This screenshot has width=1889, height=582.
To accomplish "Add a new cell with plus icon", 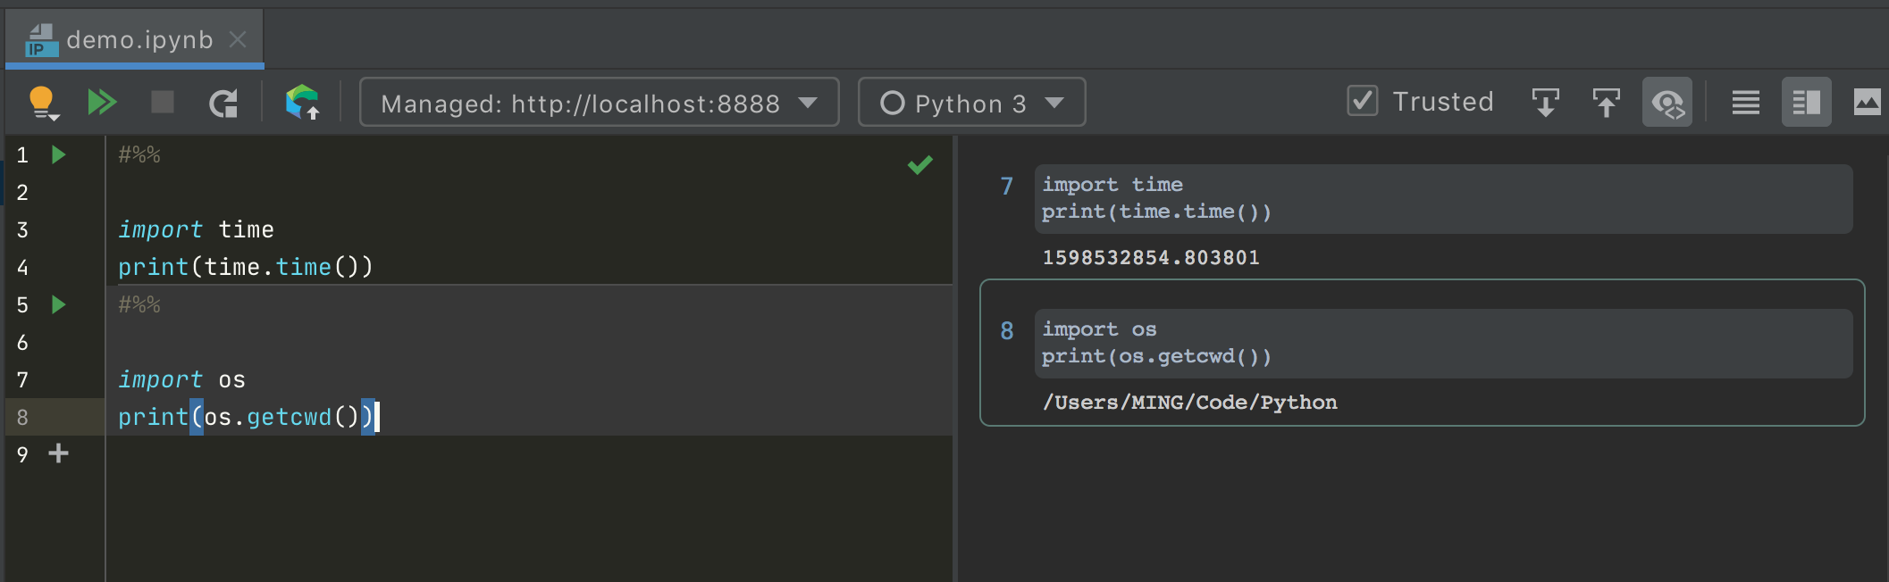I will [59, 453].
